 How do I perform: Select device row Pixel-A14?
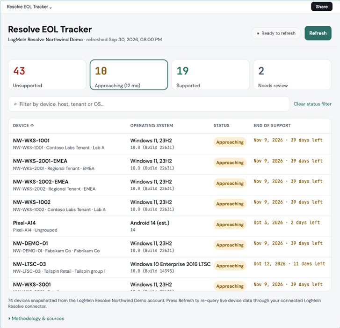pyautogui.click(x=170, y=226)
